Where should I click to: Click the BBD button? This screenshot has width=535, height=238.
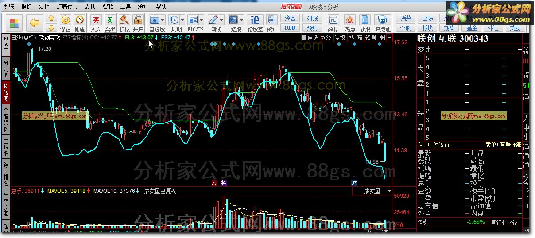[290, 27]
